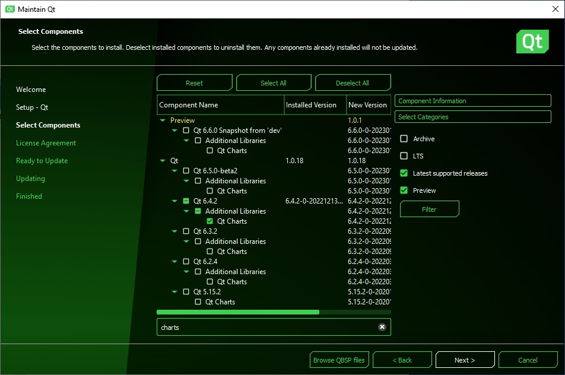Click the Updating step label

pos(30,179)
